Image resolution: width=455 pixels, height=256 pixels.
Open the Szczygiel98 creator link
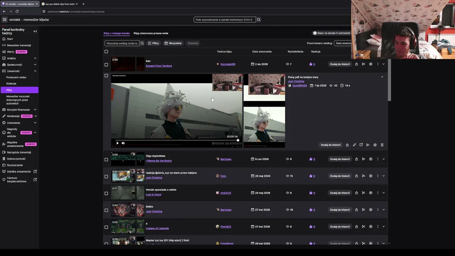(228, 64)
